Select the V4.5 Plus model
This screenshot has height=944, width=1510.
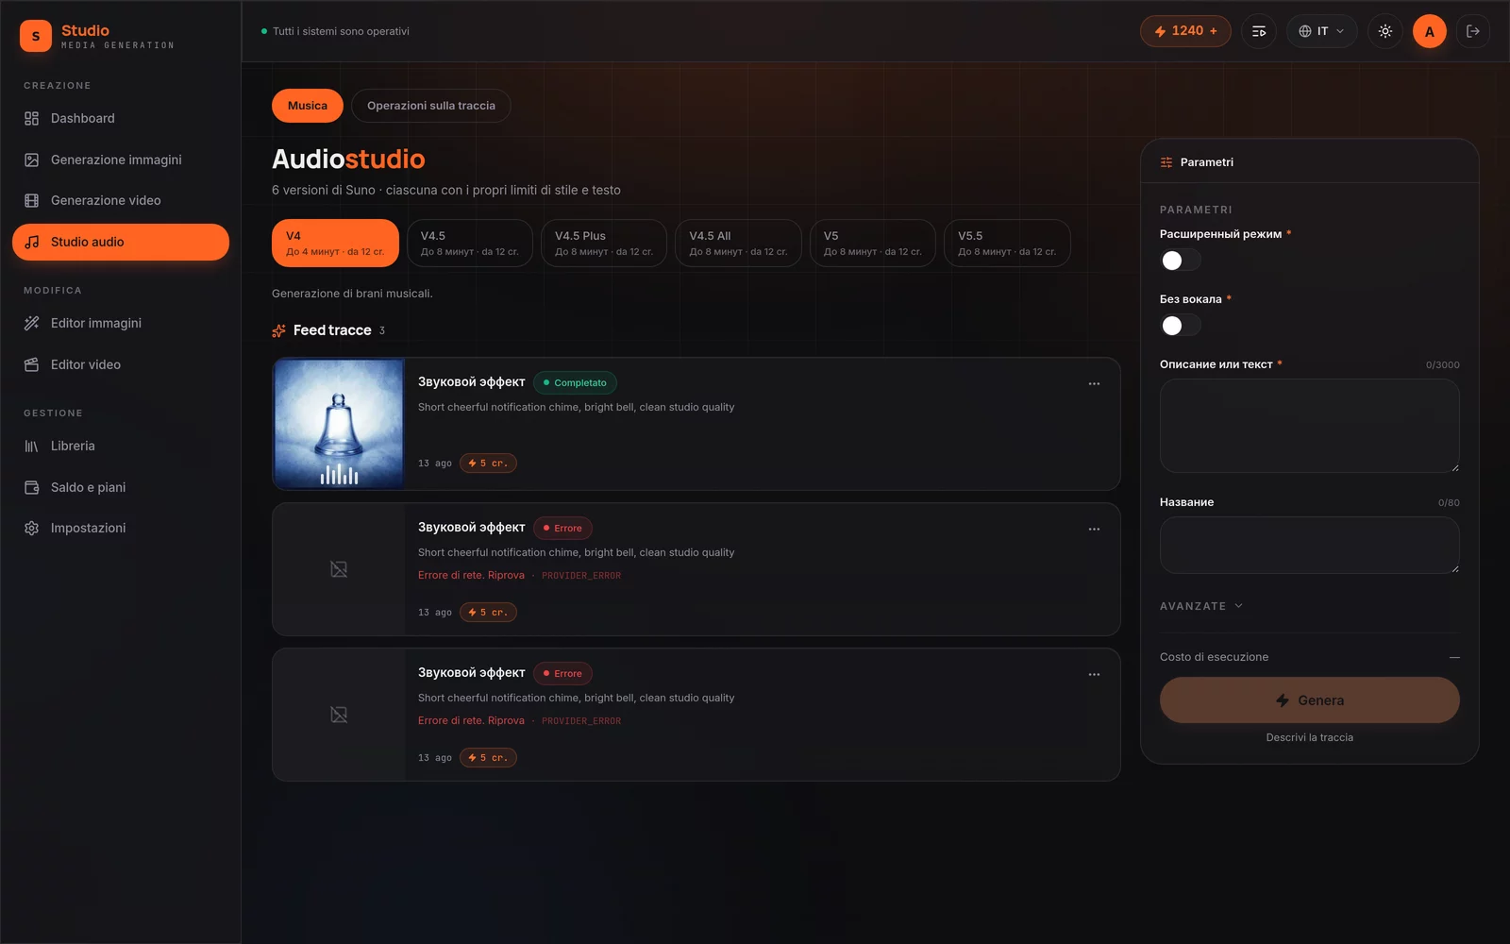(x=604, y=243)
